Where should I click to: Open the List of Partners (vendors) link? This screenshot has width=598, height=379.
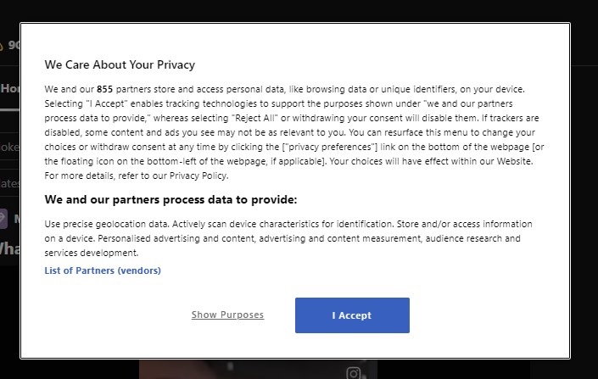[x=103, y=270]
